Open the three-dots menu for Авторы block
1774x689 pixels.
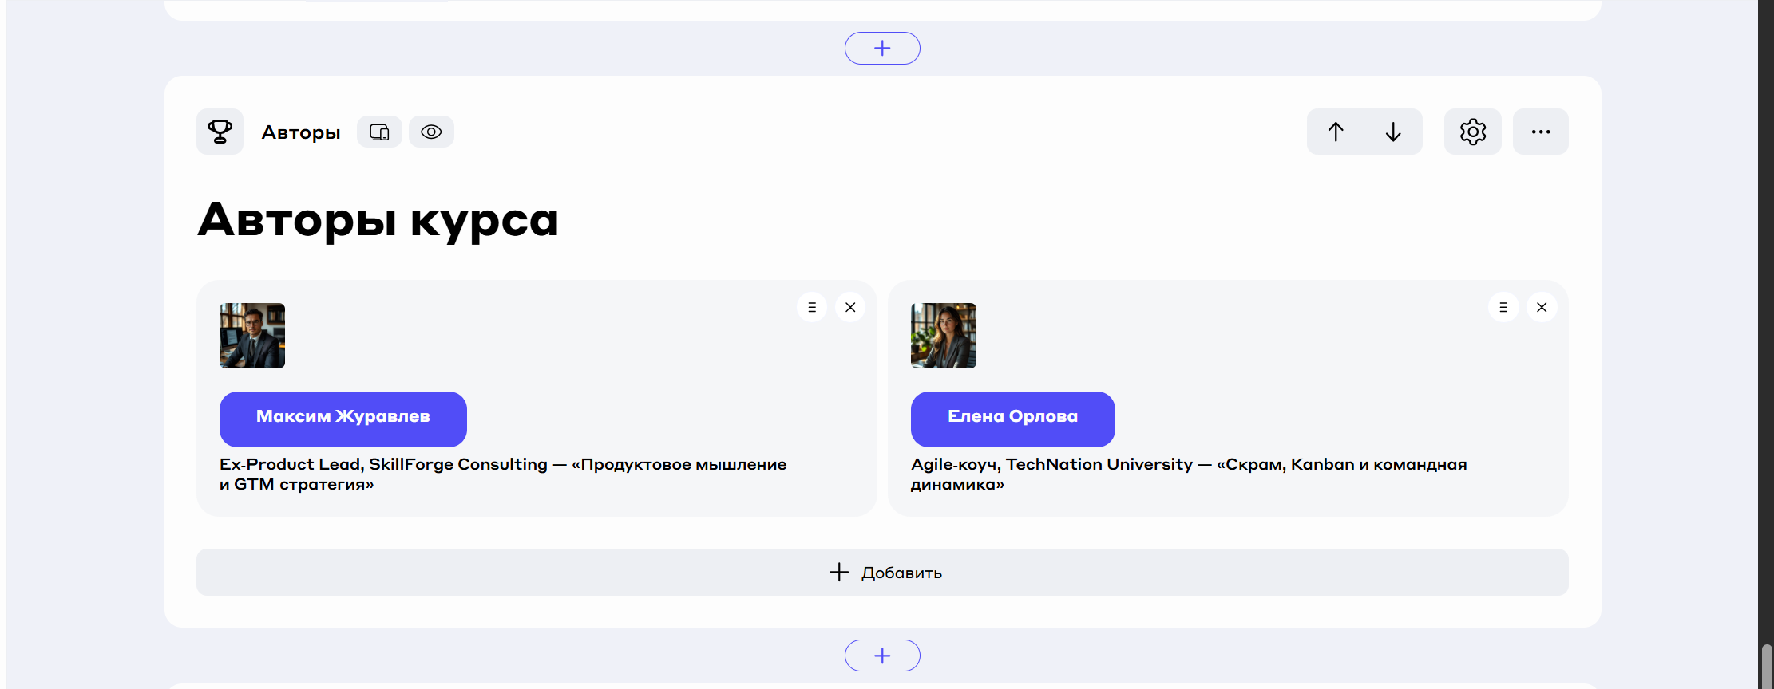tap(1540, 132)
